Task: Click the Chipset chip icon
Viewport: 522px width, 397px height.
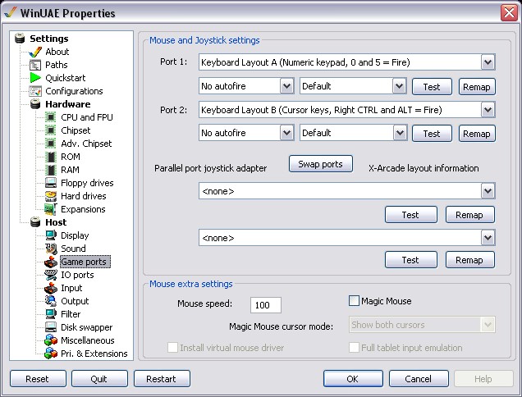Action: coord(51,130)
